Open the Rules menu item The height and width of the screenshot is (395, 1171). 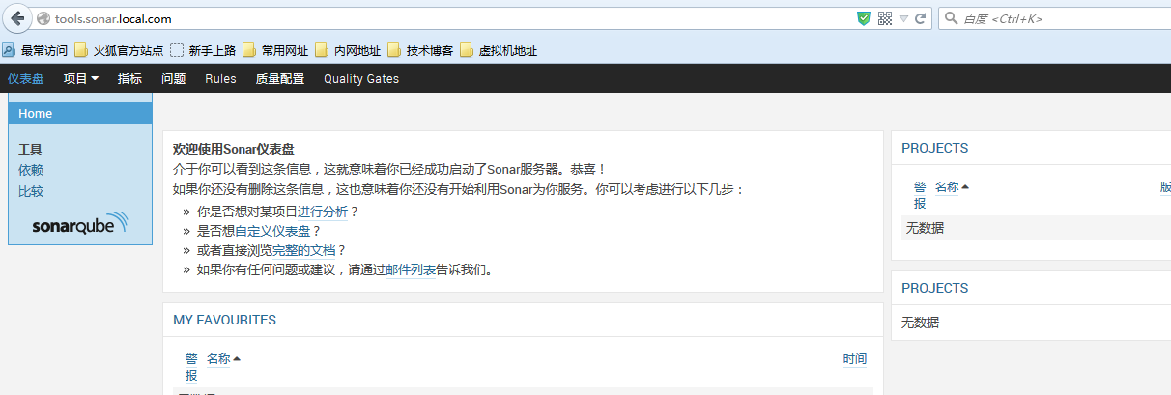pyautogui.click(x=220, y=79)
